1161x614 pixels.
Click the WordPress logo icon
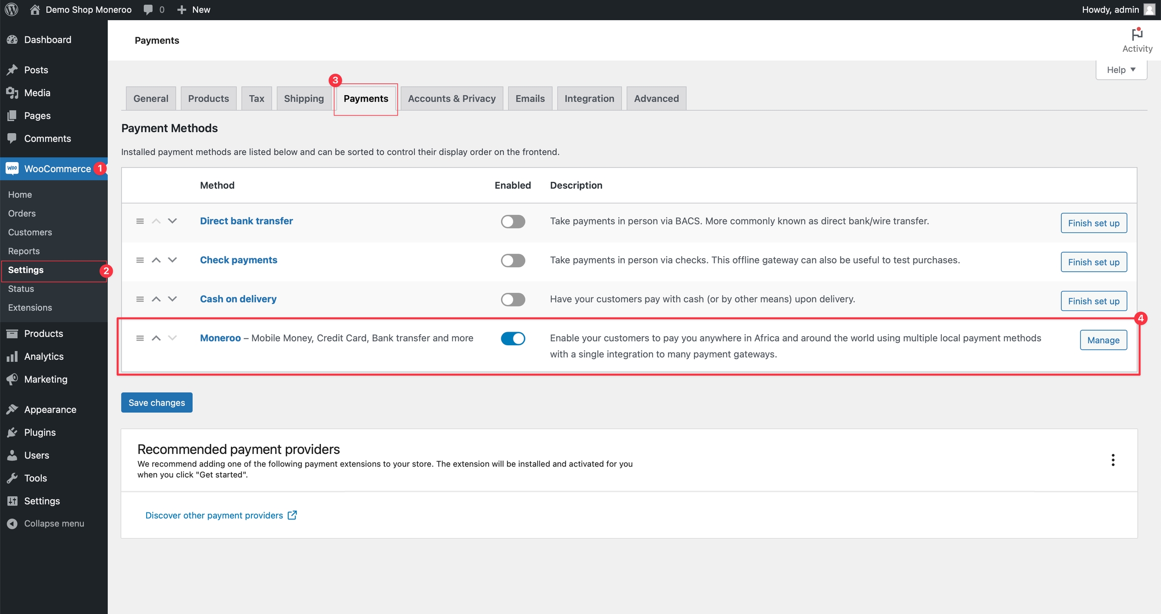pyautogui.click(x=12, y=10)
